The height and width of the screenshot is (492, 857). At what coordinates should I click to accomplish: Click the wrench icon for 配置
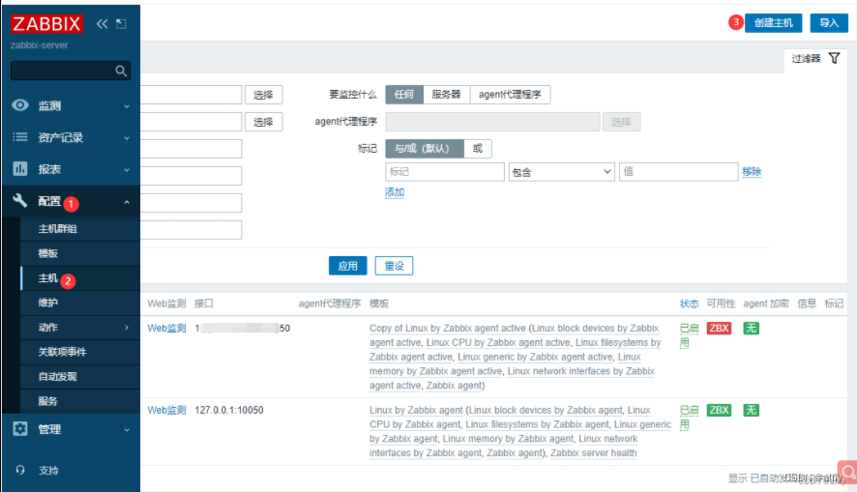[x=20, y=201]
